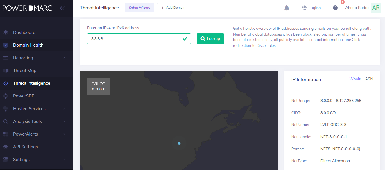Image resolution: width=385 pixels, height=170 pixels.
Task: Open Ahona Rudra account menu
Action: point(357,8)
